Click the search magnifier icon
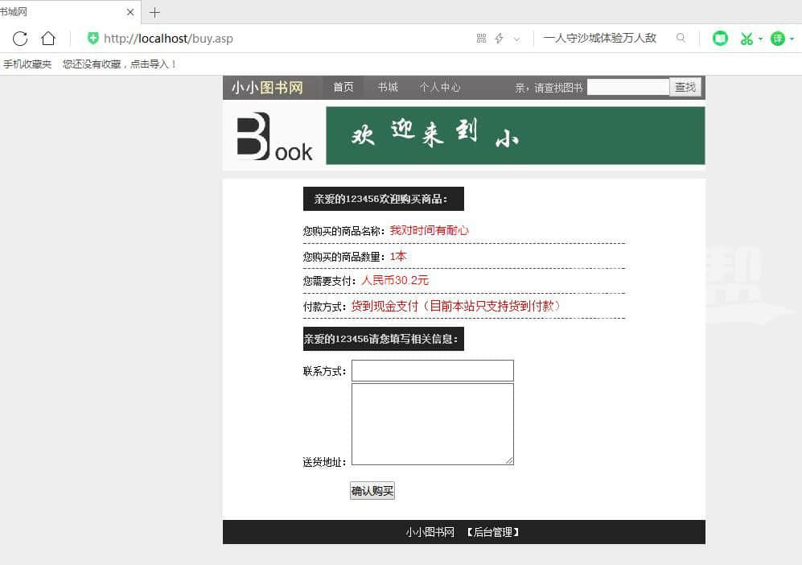This screenshot has width=802, height=565. (681, 38)
